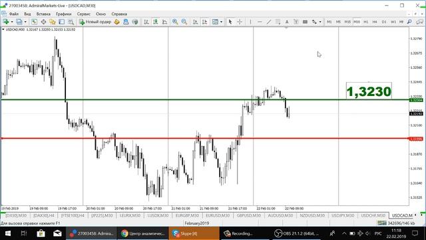Switch chart to H1 timeframe

[x=366, y=22]
